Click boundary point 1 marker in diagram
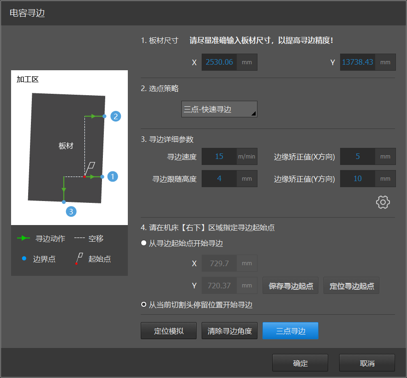407x378 pixels. coord(113,176)
